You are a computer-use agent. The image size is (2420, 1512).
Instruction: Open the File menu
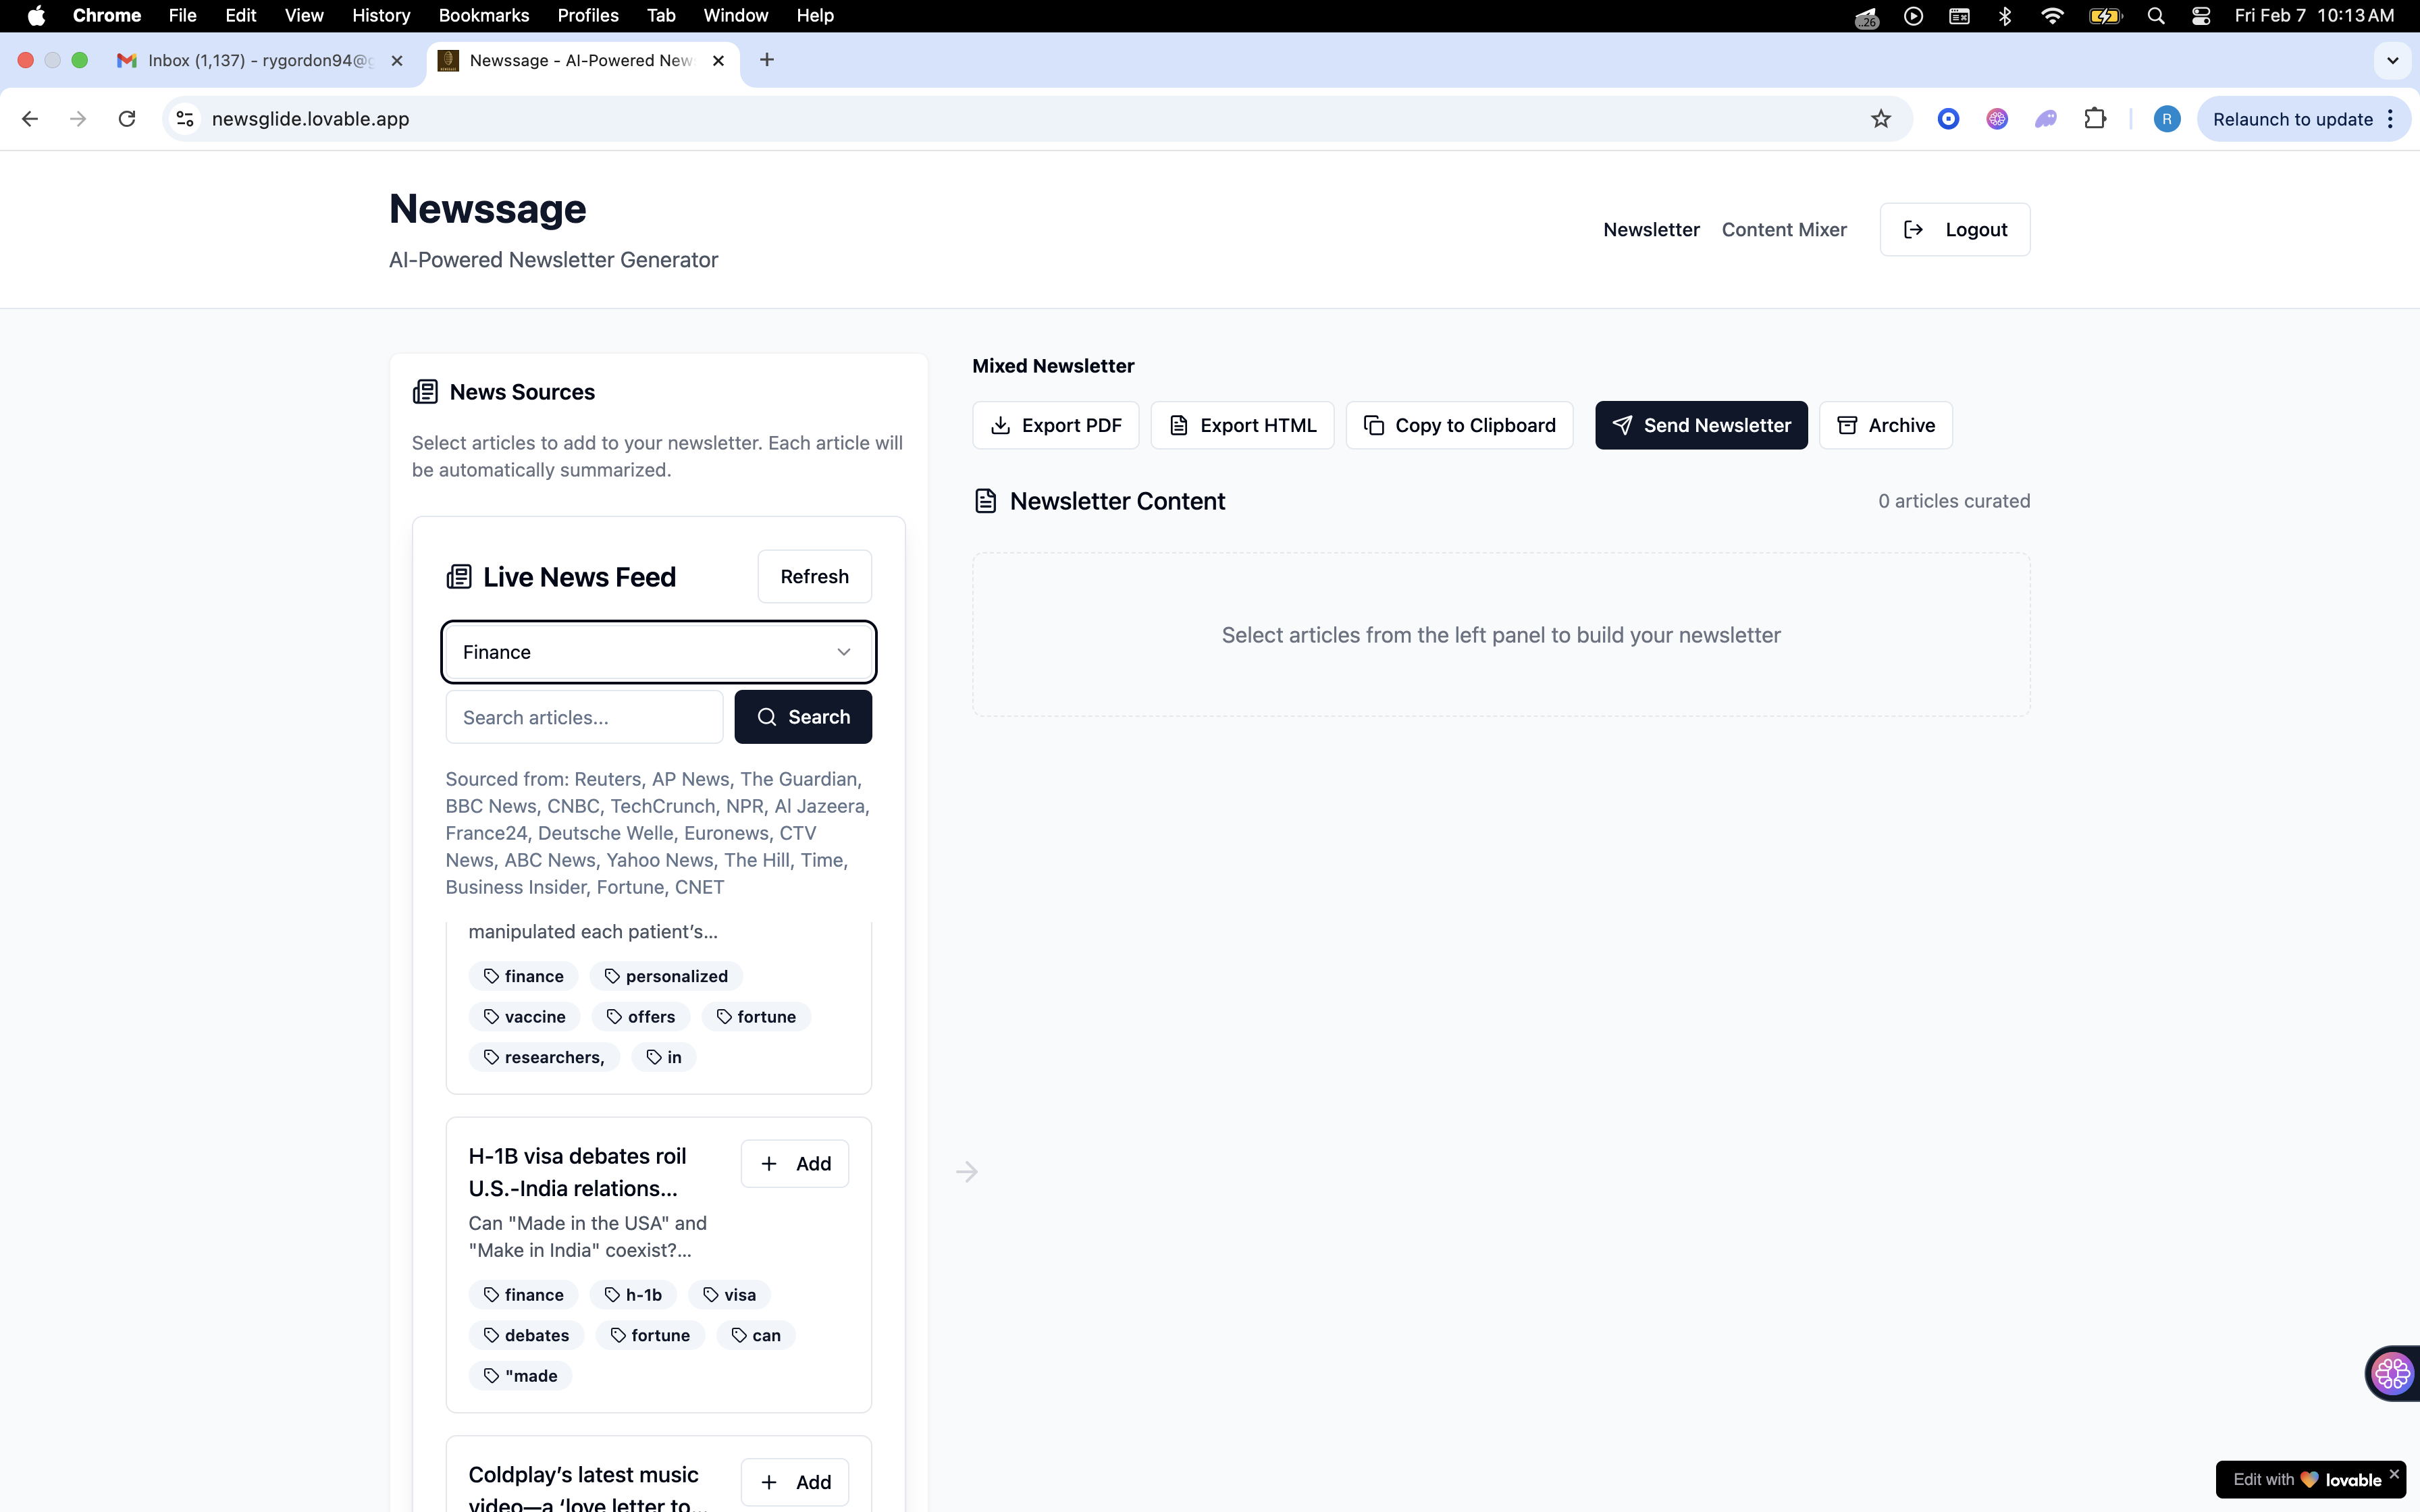pyautogui.click(x=182, y=16)
